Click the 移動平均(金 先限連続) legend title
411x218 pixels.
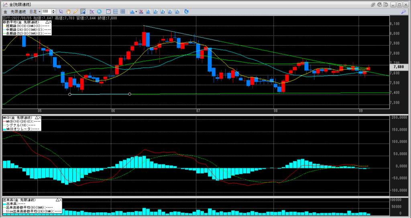tap(21, 22)
